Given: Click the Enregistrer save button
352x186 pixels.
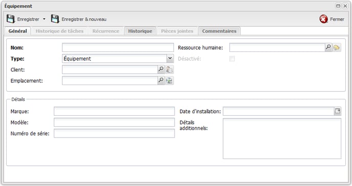Looking at the screenshot, I should click(23, 19).
